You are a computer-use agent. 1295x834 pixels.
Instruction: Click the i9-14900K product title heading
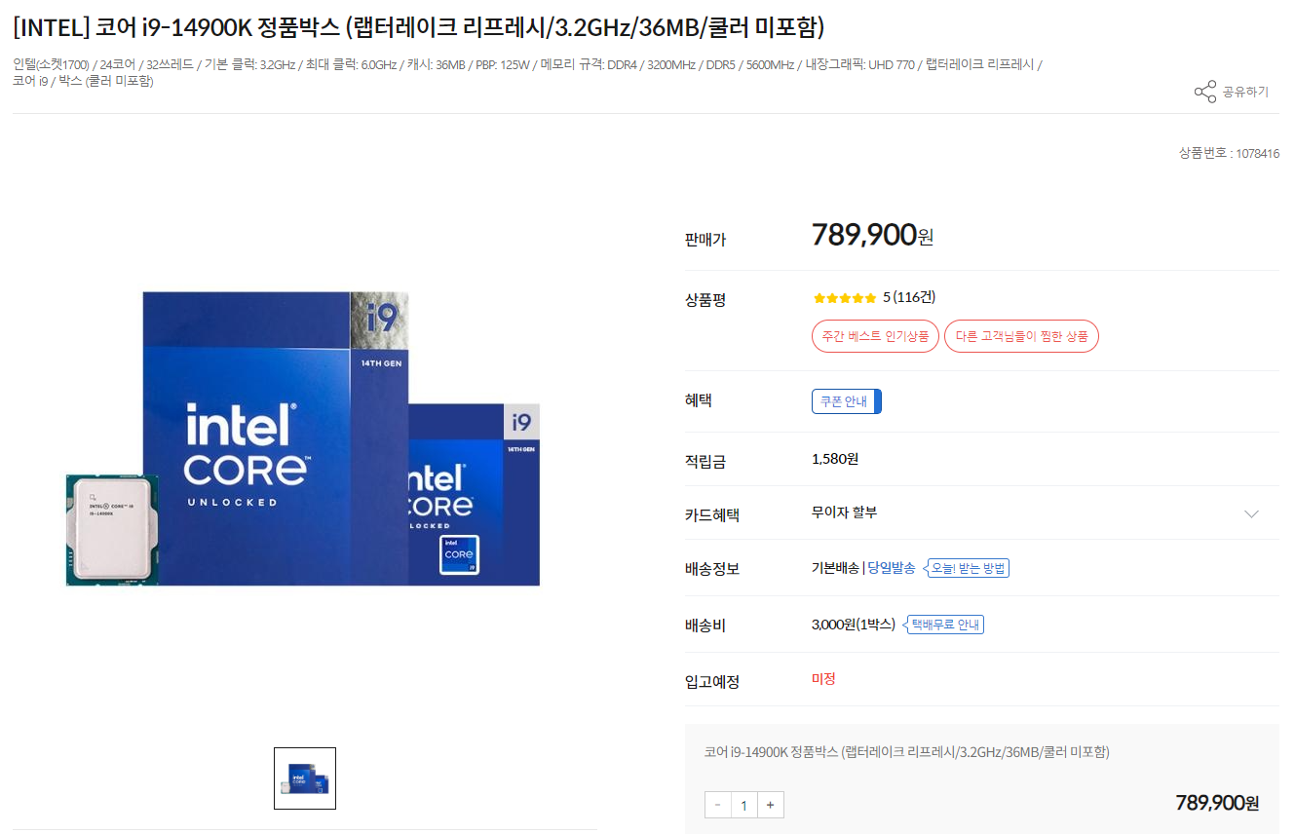tap(419, 27)
